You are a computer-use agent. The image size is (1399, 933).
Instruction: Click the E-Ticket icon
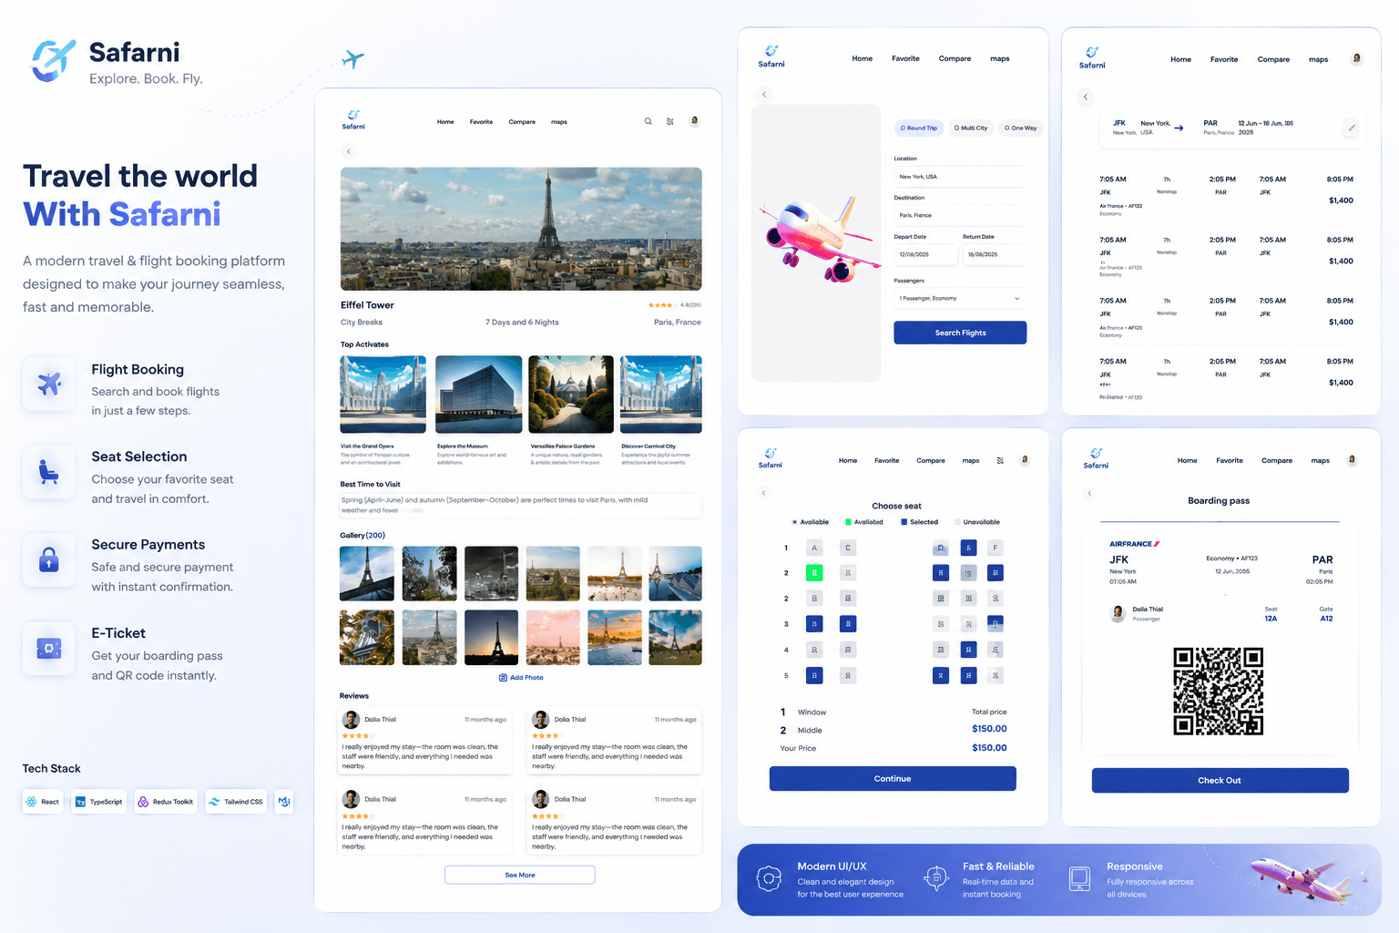point(49,649)
